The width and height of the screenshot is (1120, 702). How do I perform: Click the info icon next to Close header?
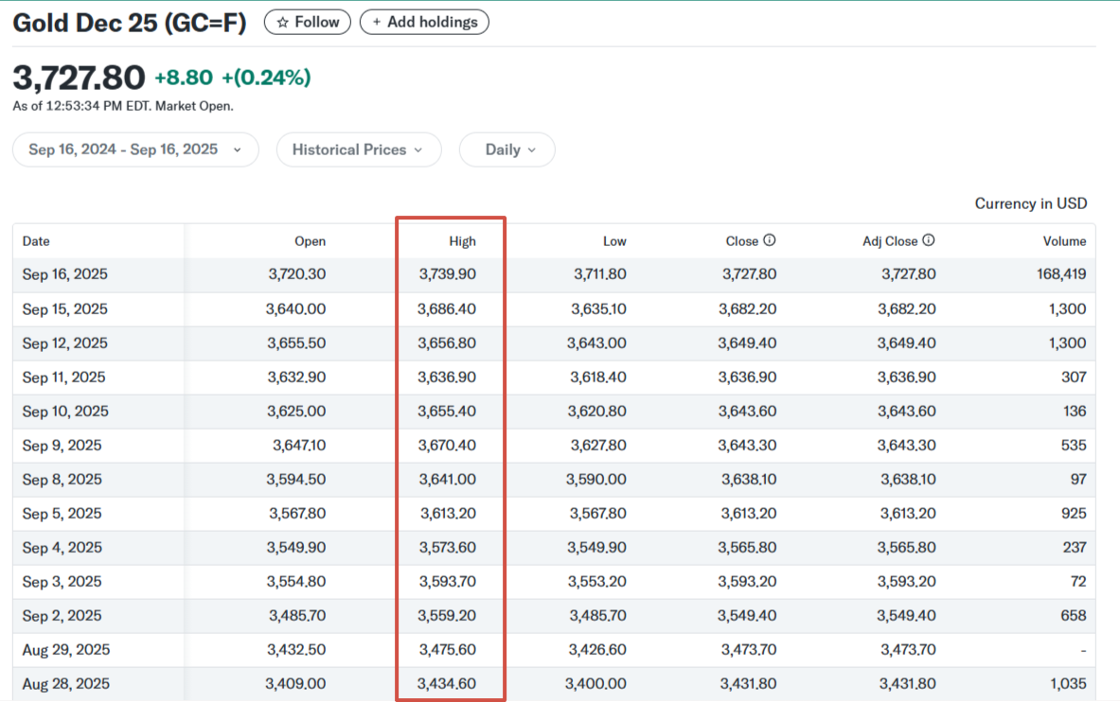(770, 240)
